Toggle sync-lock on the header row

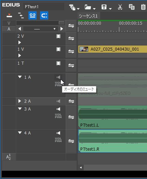(x=71, y=26)
